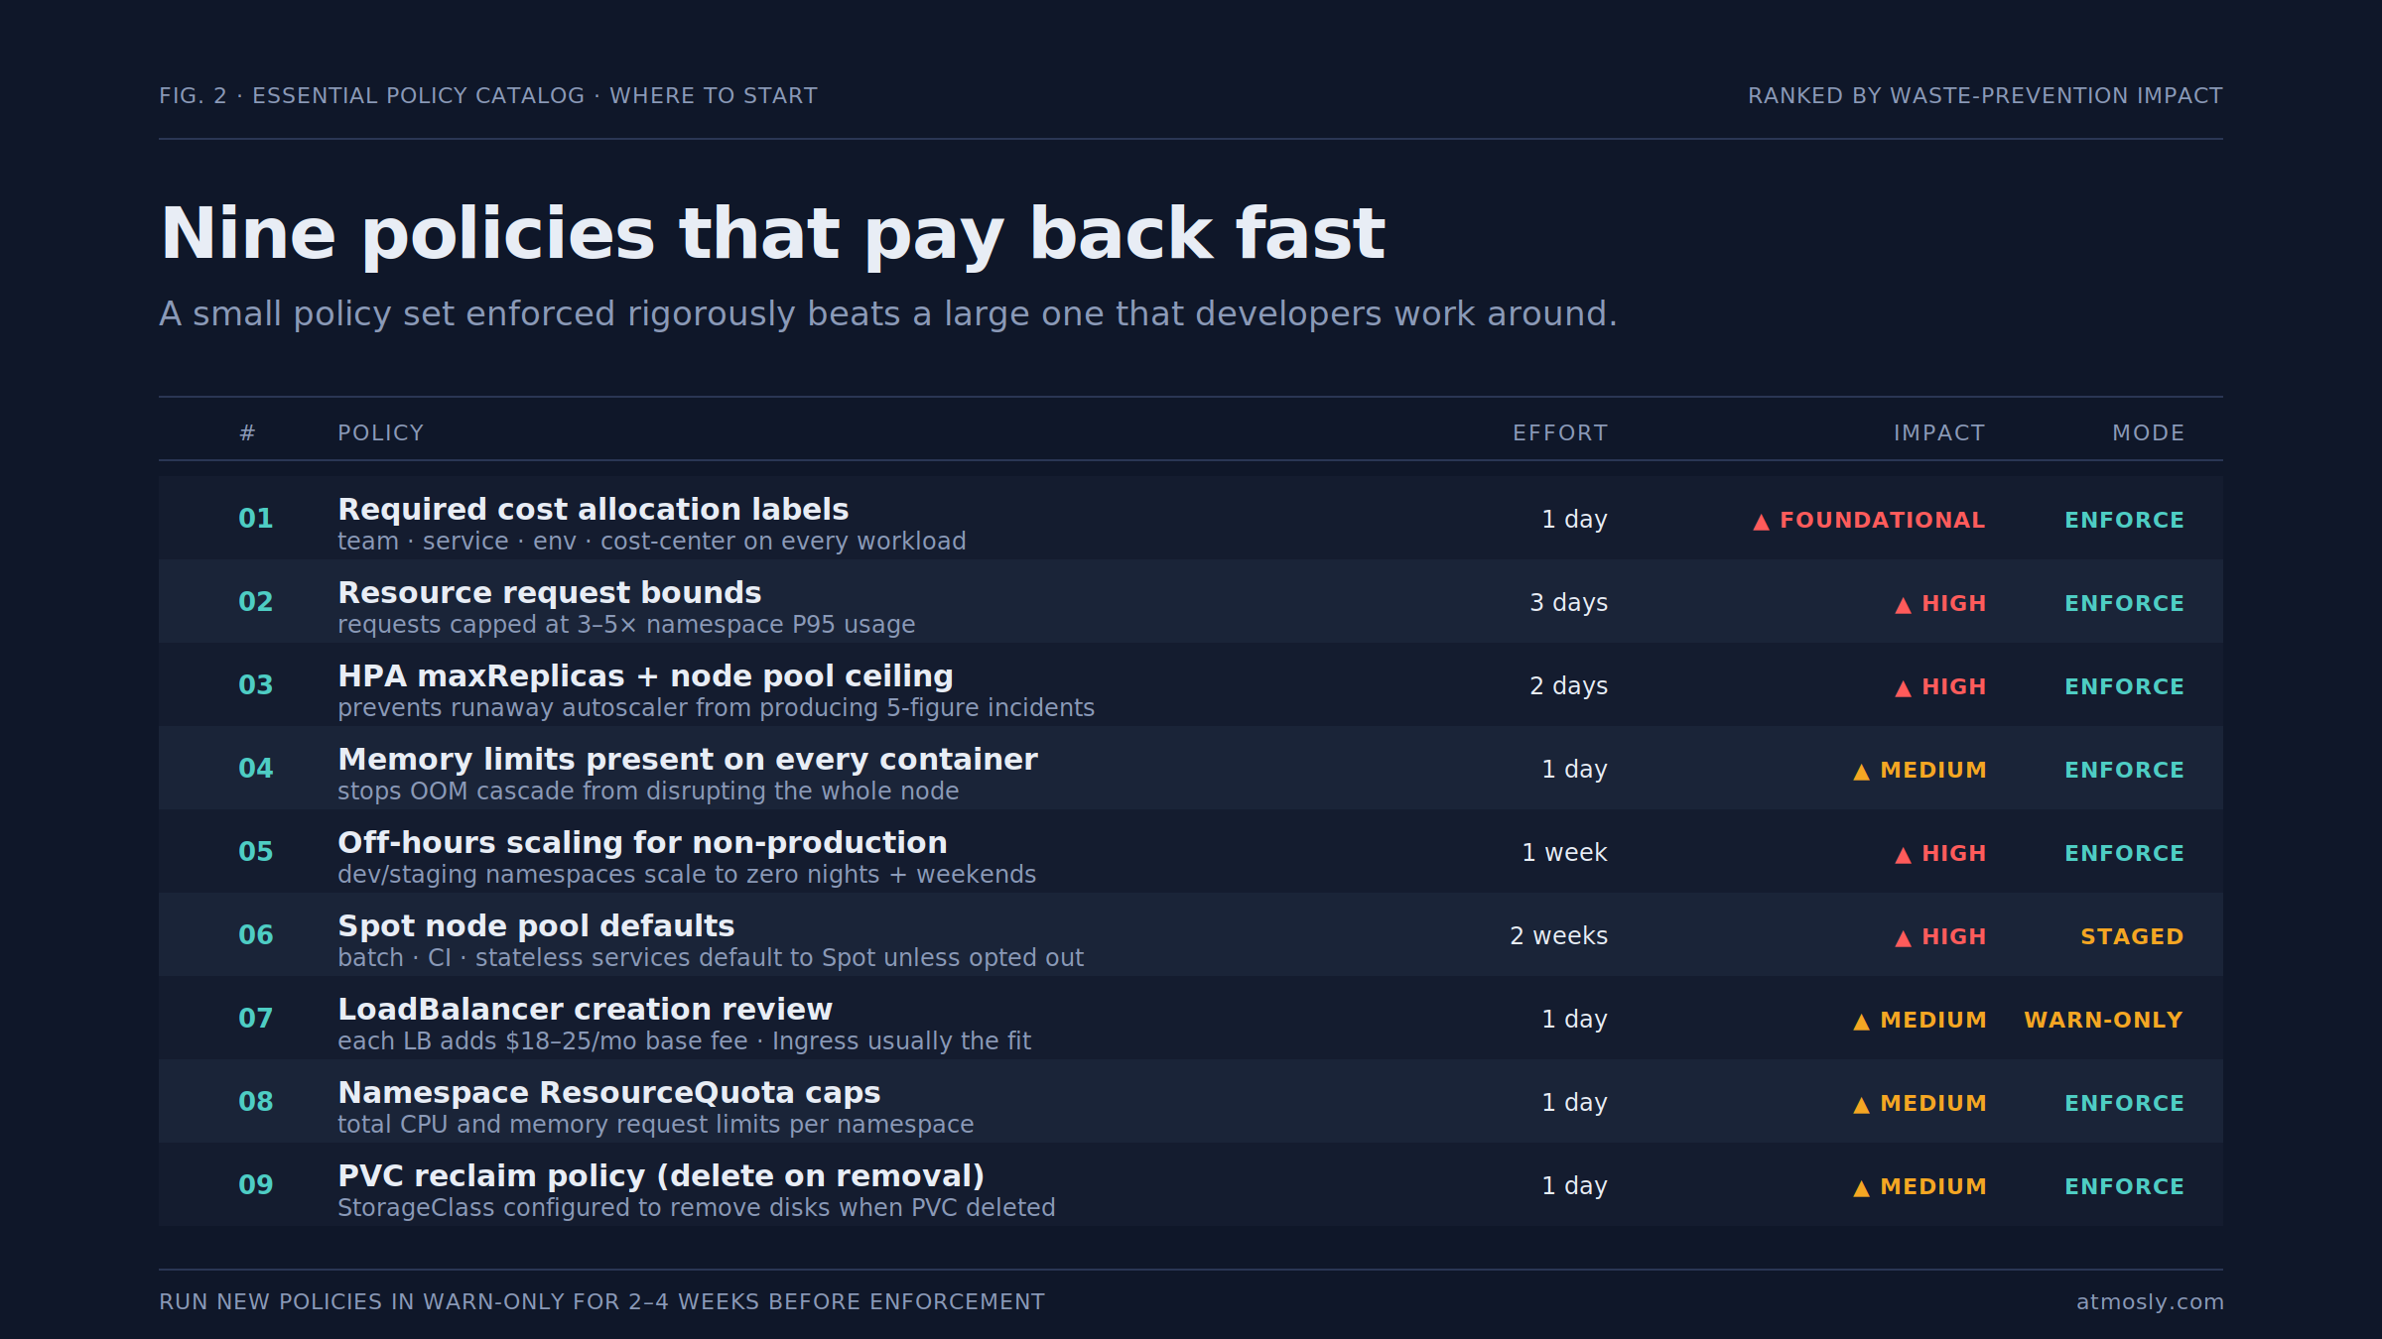Select the POLICY column header
This screenshot has width=2382, height=1339.
pos(381,433)
